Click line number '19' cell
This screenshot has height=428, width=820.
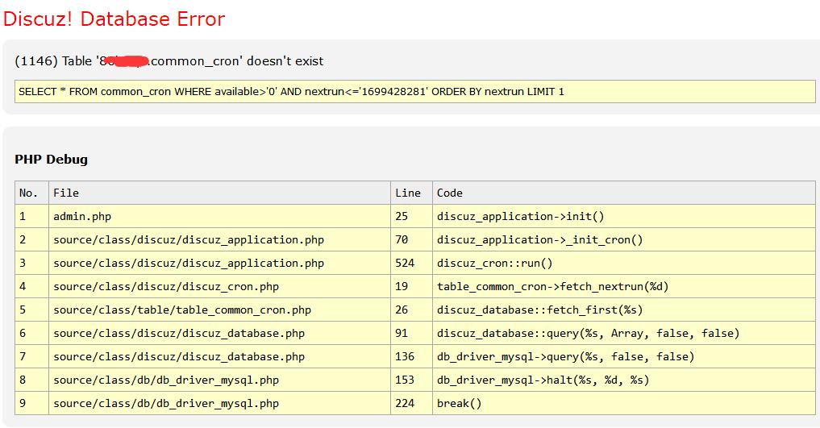(411, 286)
